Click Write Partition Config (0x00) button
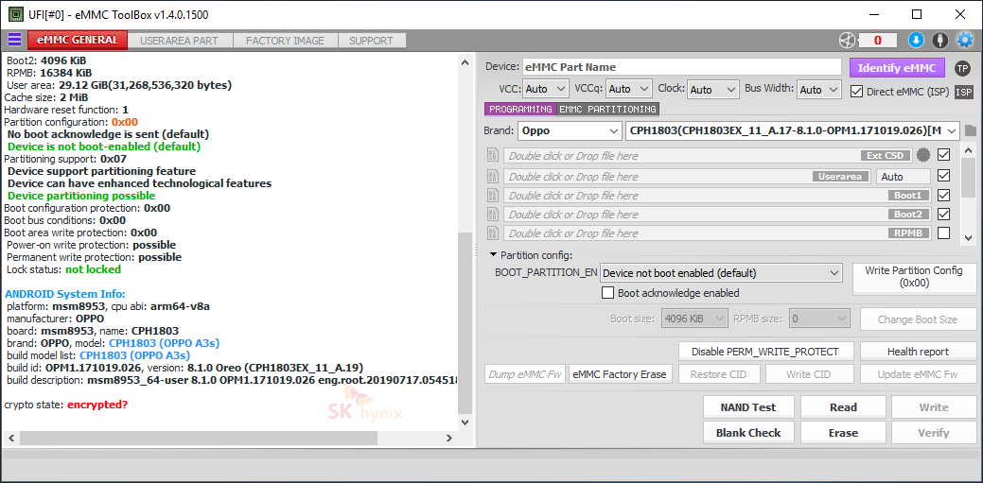This screenshot has width=983, height=483. coord(913,279)
